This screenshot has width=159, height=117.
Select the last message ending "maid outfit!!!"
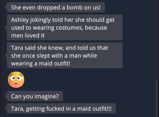pyautogui.click(x=61, y=109)
